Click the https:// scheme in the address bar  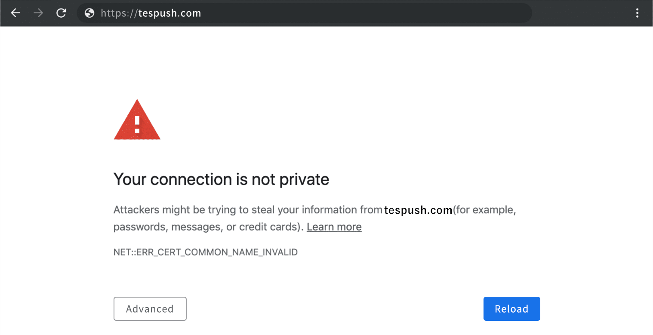pos(119,13)
